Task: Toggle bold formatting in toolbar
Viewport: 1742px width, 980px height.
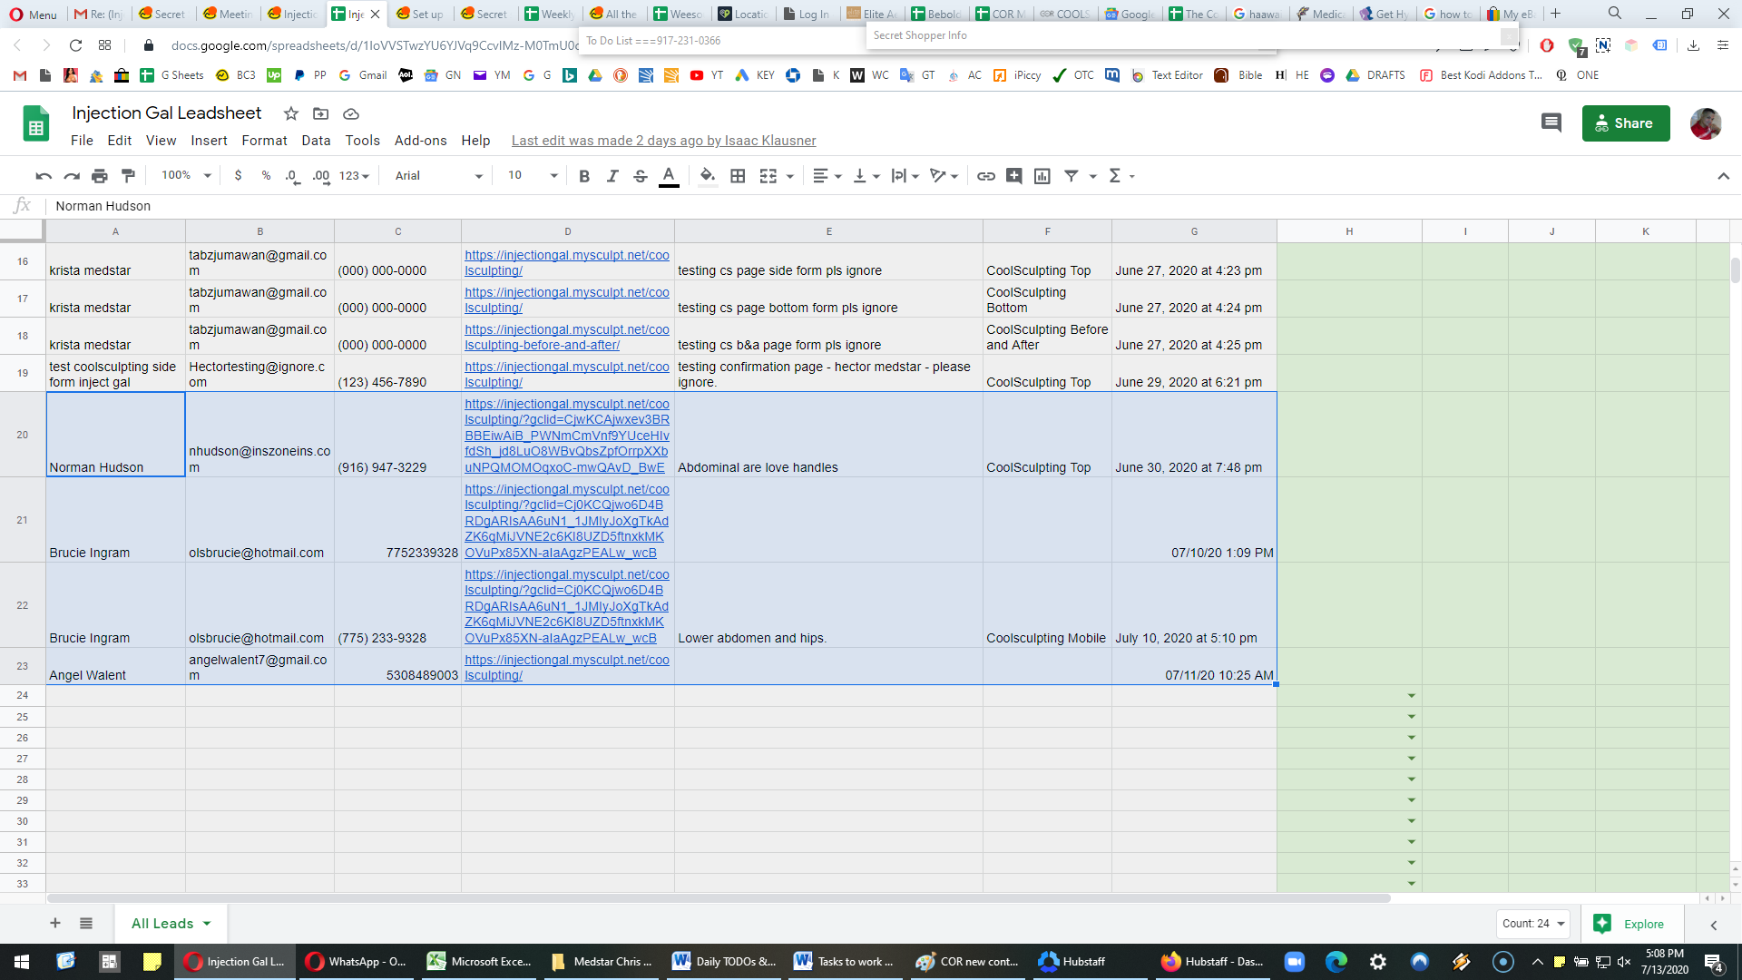Action: tap(584, 176)
